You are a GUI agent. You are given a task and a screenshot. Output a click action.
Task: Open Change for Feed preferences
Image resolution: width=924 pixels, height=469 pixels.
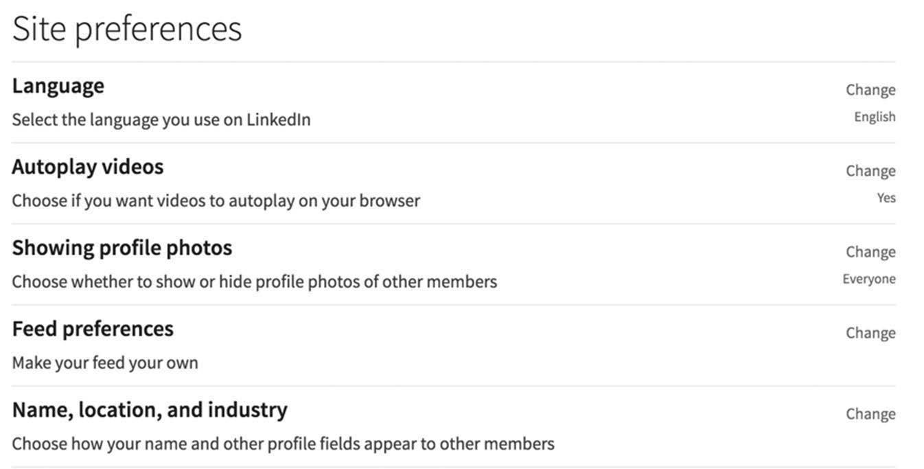870,333
